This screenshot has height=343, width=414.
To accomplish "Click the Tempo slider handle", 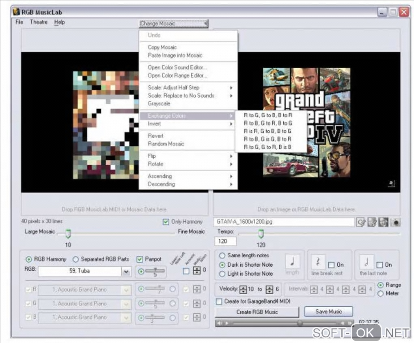I will coord(261,233).
